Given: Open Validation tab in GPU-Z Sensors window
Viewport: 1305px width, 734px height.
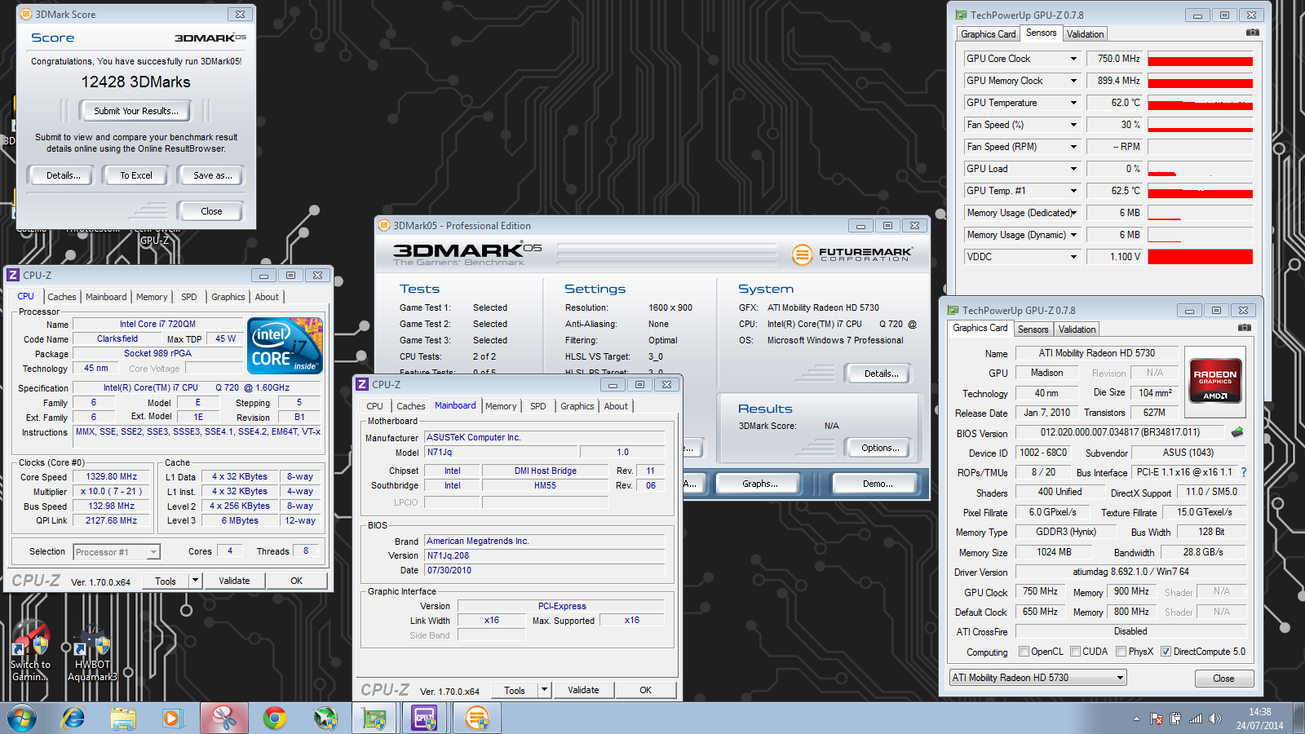Looking at the screenshot, I should click(x=1086, y=34).
